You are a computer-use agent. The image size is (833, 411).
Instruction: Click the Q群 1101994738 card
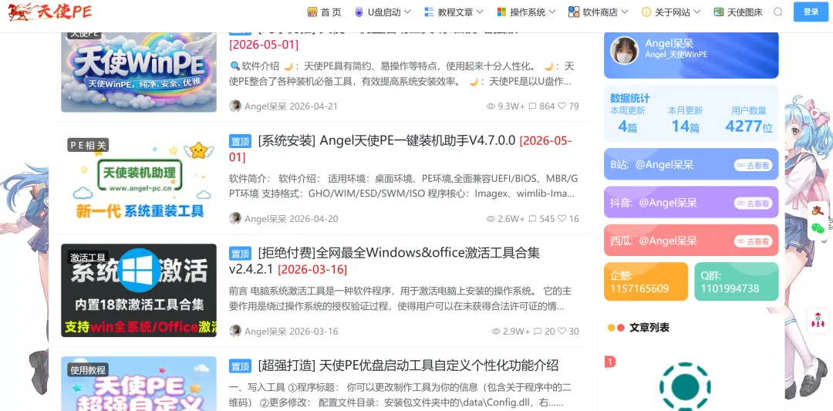[x=737, y=281]
